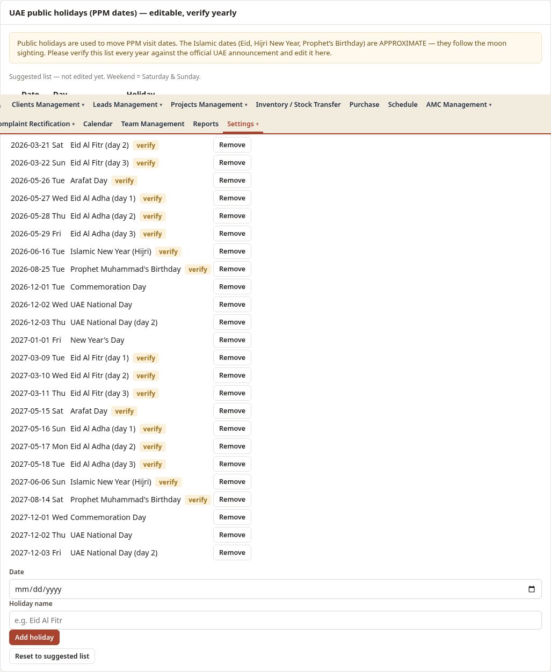Expand Leads Management dropdown menu
Screen dimensions: 551x672
[127, 105]
